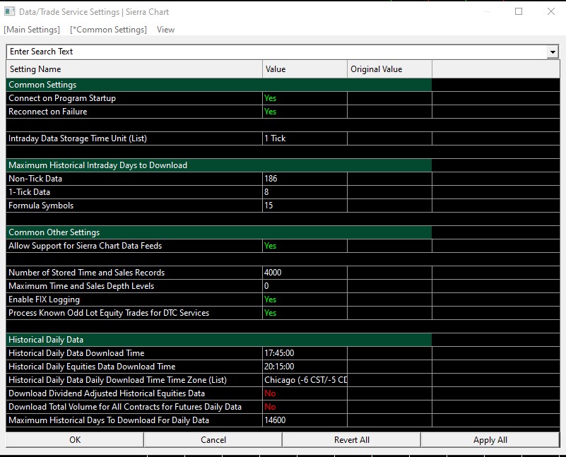
Task: Click the Apply All button
Action: (x=490, y=440)
